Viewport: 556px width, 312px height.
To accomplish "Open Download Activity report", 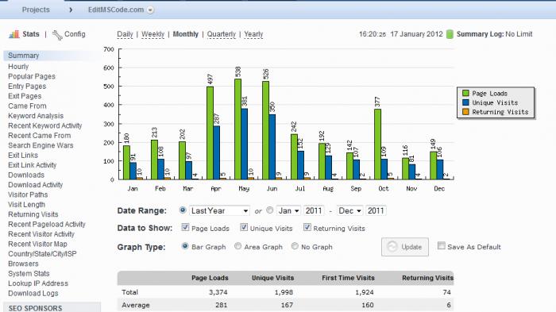I will tap(36, 185).
